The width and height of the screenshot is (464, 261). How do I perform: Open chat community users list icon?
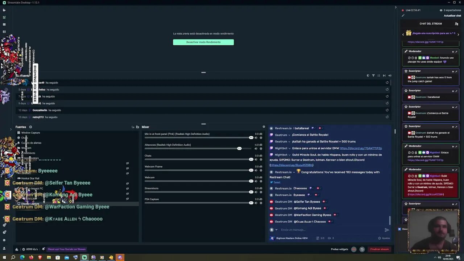pos(456,24)
